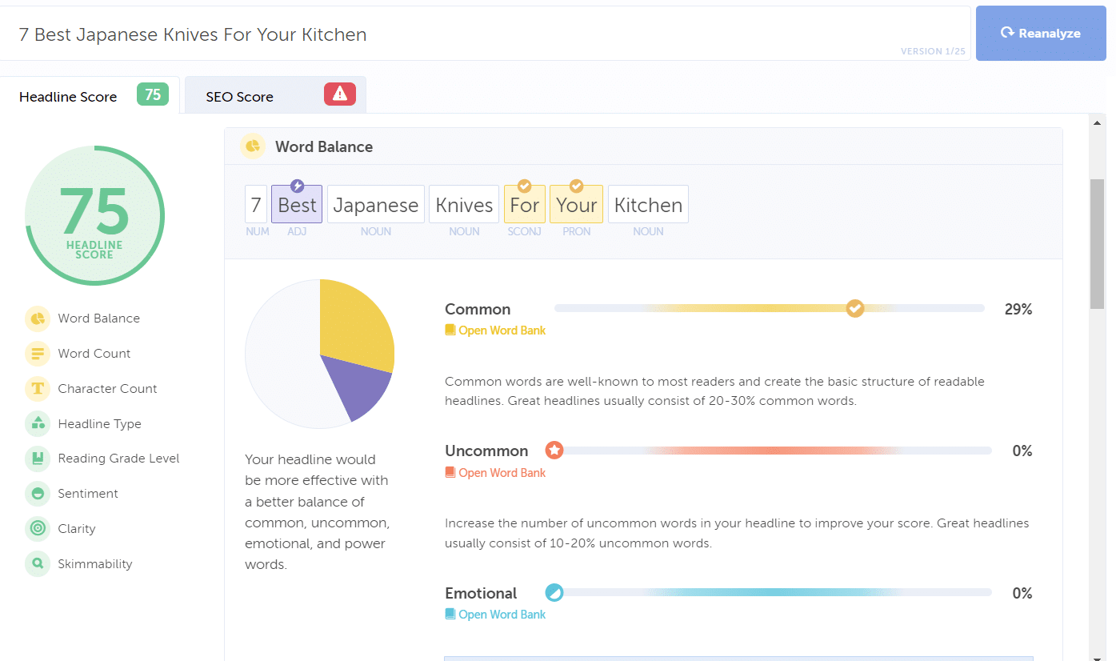Click the Headline Type shapes icon

pyautogui.click(x=37, y=424)
